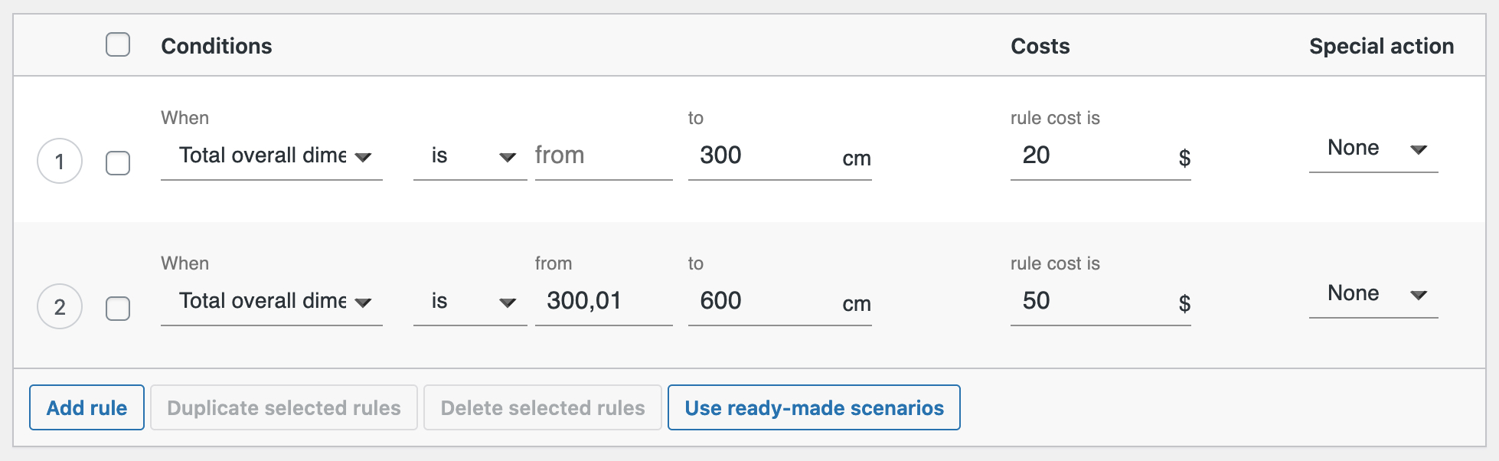Image resolution: width=1499 pixels, height=461 pixels.
Task: Click the row number circle for rule 1
Action: [x=60, y=161]
